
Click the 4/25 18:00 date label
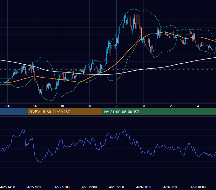(62, 187)
